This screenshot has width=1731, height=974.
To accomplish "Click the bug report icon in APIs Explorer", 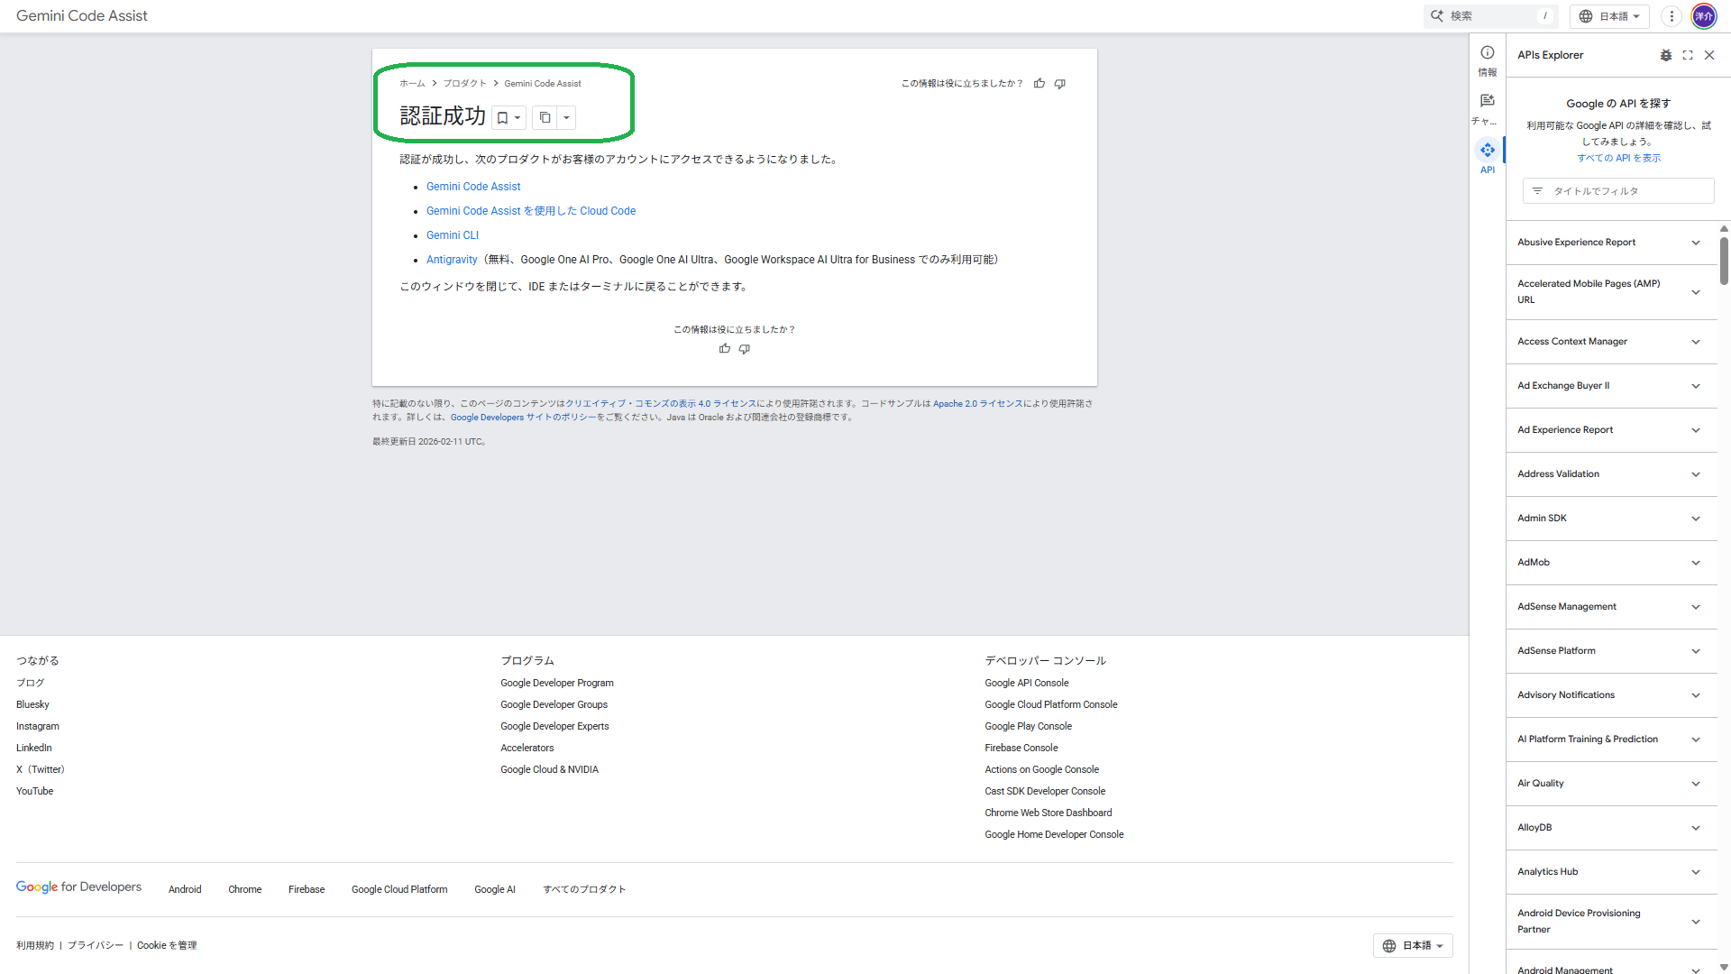I will (1665, 55).
